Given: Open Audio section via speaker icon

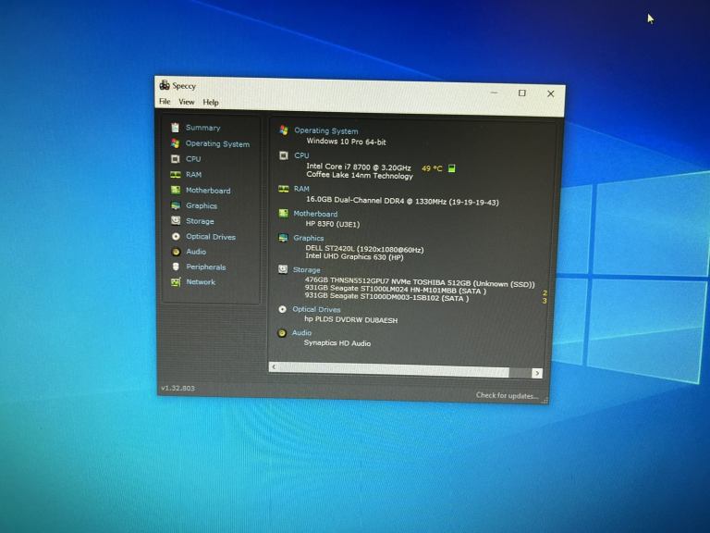Looking at the screenshot, I should coord(176,252).
